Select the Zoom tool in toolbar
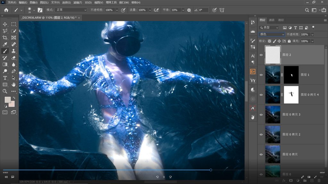 click(5, 91)
